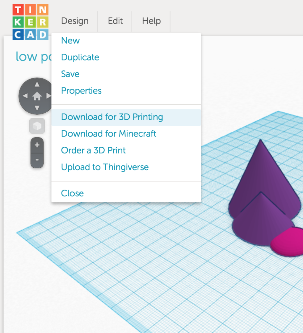The width and height of the screenshot is (303, 333).
Task: Click Close in Design menu
Action: [x=126, y=193]
